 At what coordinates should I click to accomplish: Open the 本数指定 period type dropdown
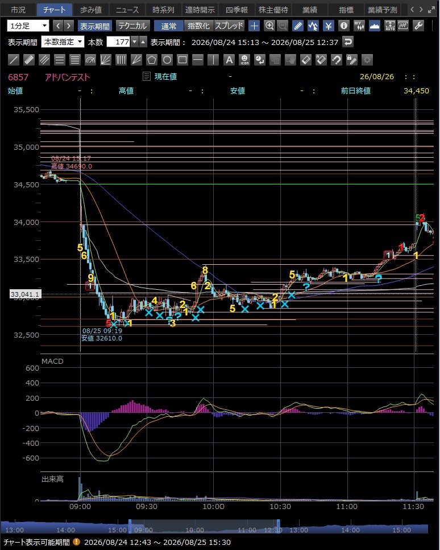[x=63, y=42]
